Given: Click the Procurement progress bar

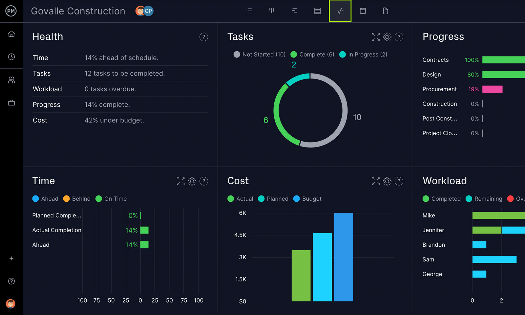Looking at the screenshot, I should click(493, 89).
